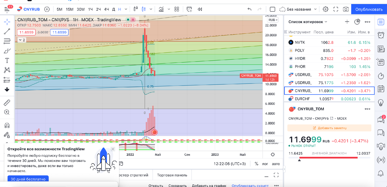Select the forecasting and measuring tools

7,80
